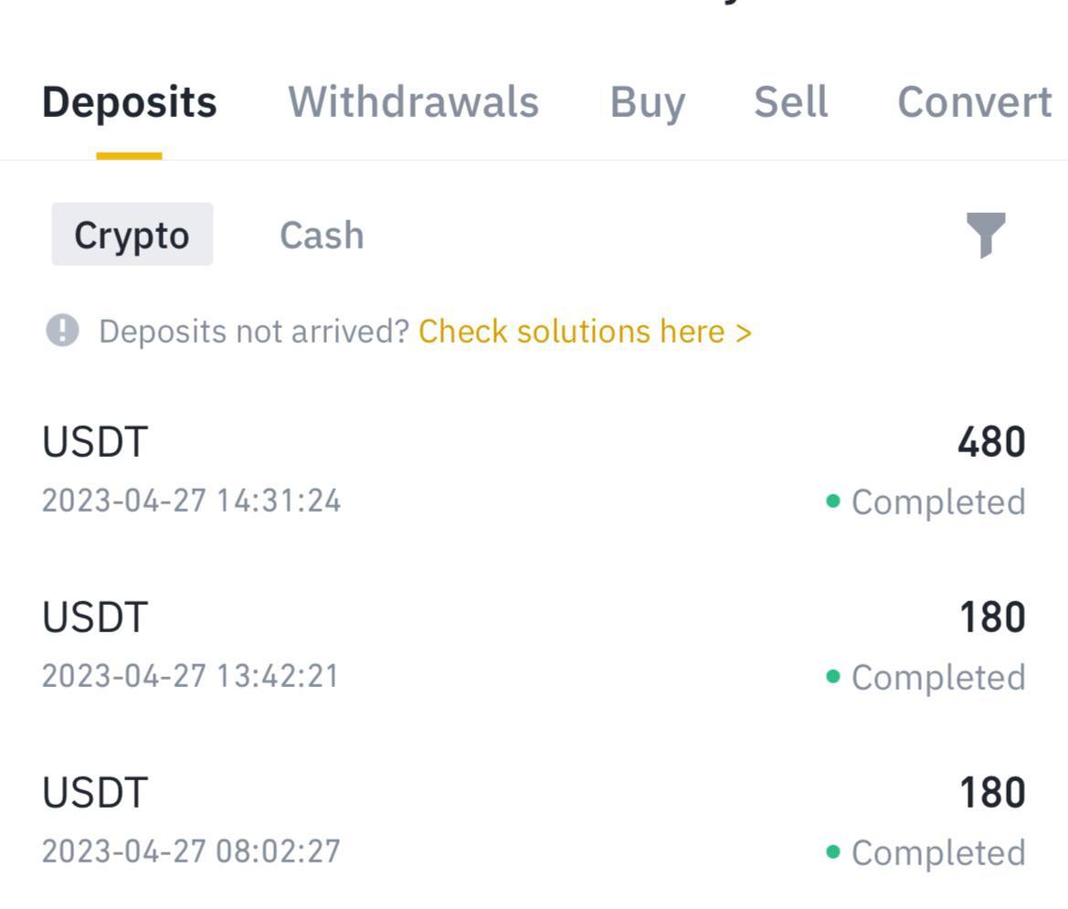Viewport: 1068px width, 909px height.
Task: Open the deposits filter funnel icon
Action: tap(986, 235)
